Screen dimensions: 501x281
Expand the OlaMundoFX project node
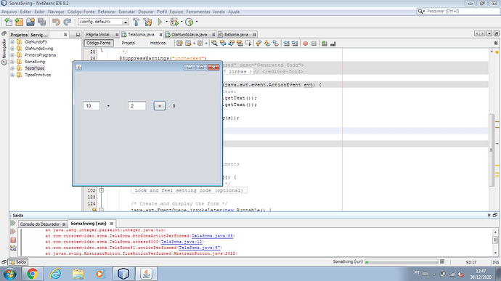point(12,42)
